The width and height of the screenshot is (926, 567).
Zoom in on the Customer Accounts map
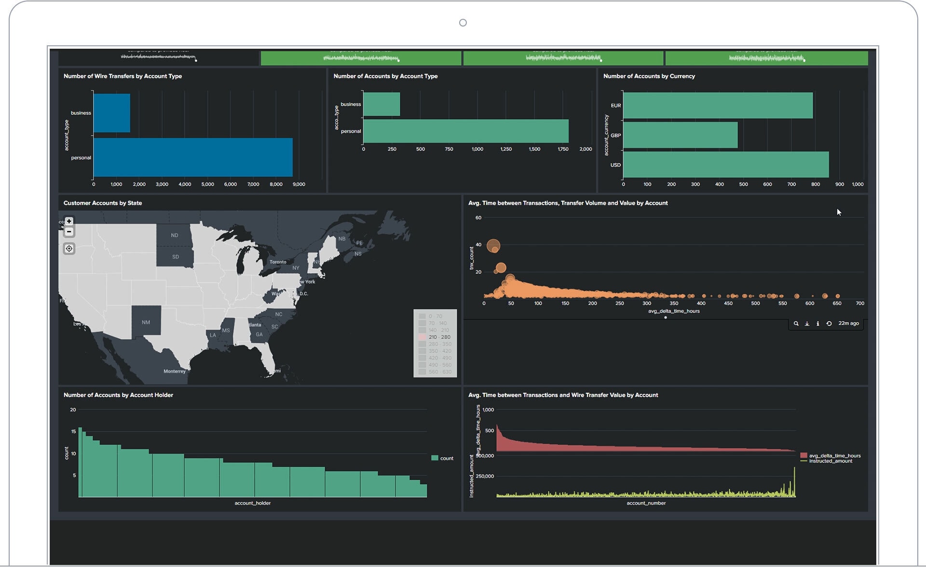[x=69, y=221]
